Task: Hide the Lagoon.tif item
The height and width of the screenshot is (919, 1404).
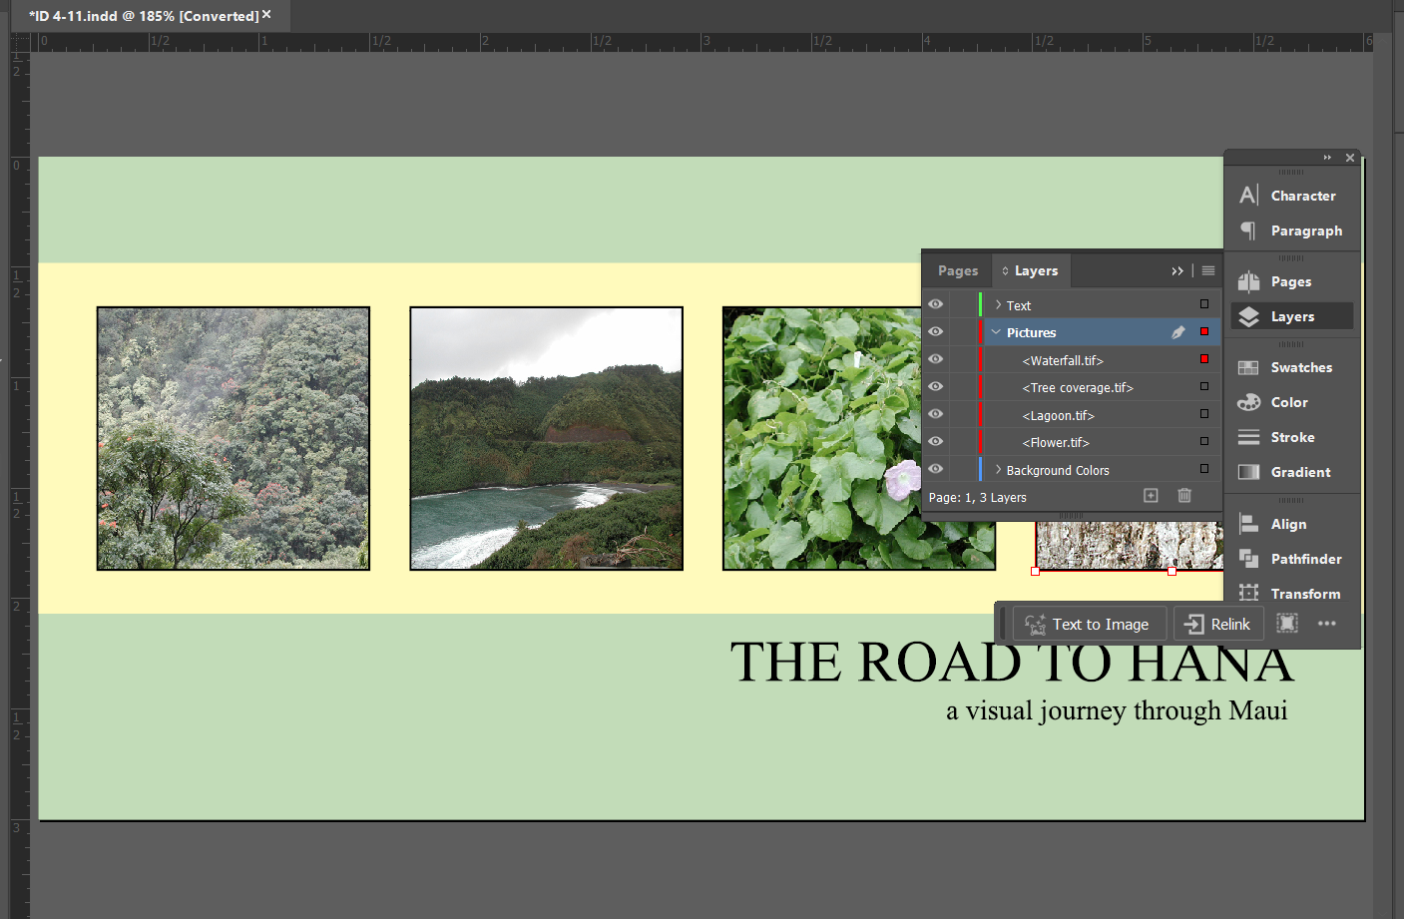Action: pyautogui.click(x=935, y=414)
